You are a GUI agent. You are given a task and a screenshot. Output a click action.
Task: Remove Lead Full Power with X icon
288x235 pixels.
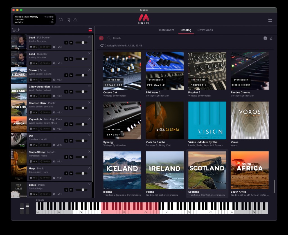[89, 37]
